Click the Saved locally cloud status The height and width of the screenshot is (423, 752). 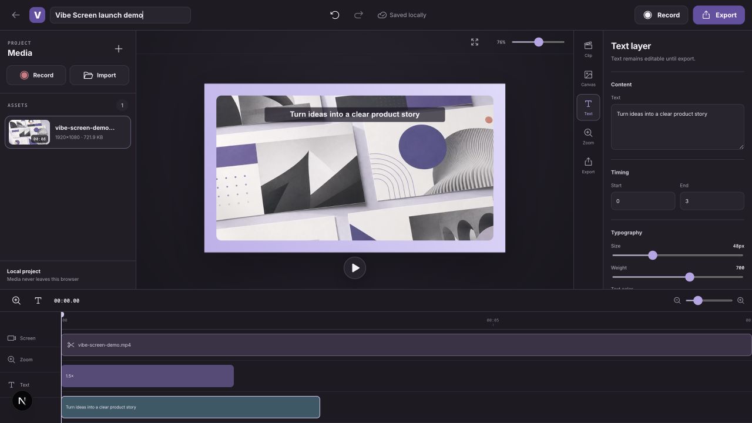402,15
